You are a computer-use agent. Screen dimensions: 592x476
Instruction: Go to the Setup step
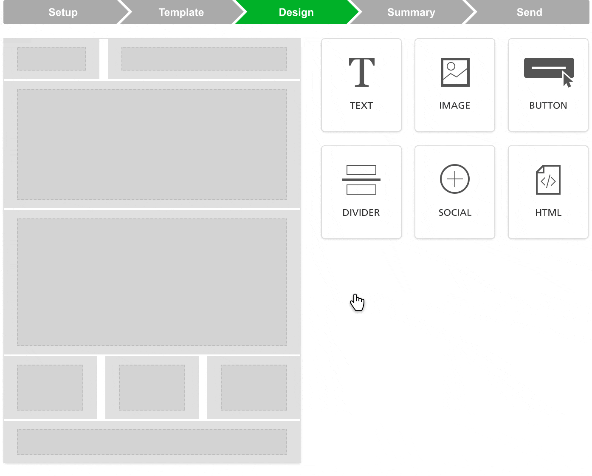pyautogui.click(x=63, y=12)
